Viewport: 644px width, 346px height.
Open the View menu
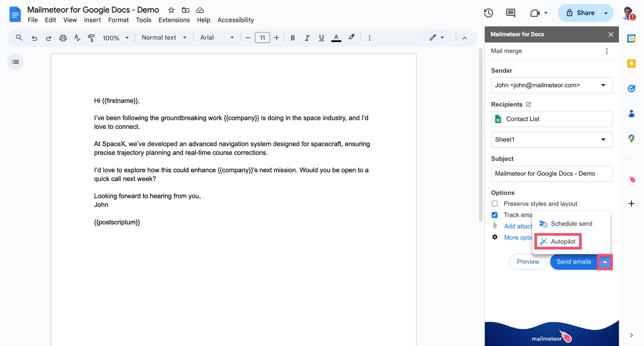[x=70, y=20]
